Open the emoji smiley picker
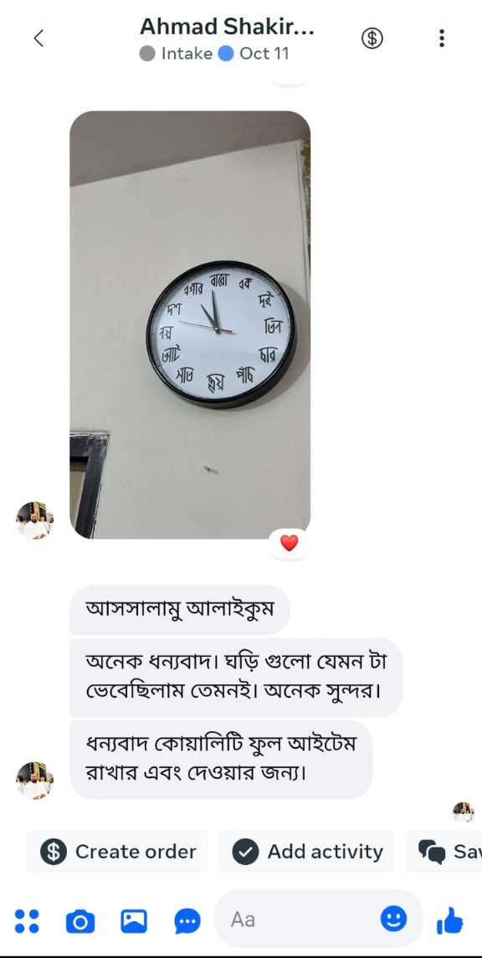The height and width of the screenshot is (958, 482). [393, 919]
